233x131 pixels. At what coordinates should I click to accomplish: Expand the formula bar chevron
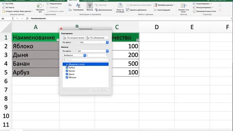point(232,19)
